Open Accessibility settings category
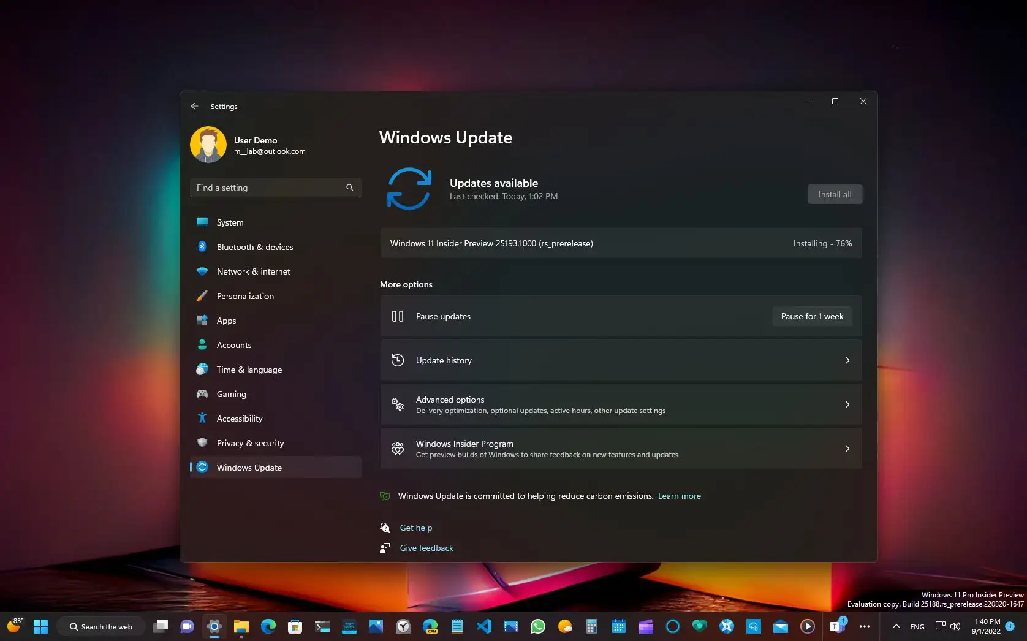 point(275,419)
